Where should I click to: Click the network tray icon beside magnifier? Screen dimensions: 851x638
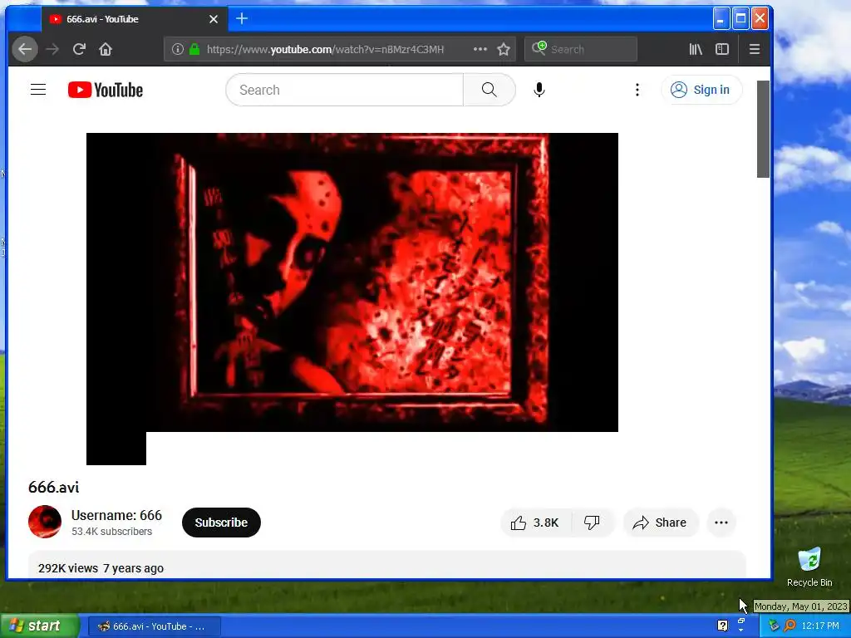(774, 626)
